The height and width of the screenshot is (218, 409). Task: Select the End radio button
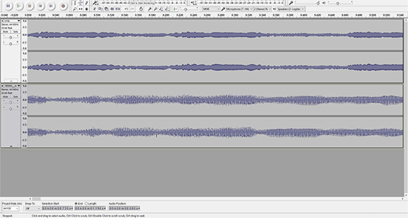coord(76,203)
